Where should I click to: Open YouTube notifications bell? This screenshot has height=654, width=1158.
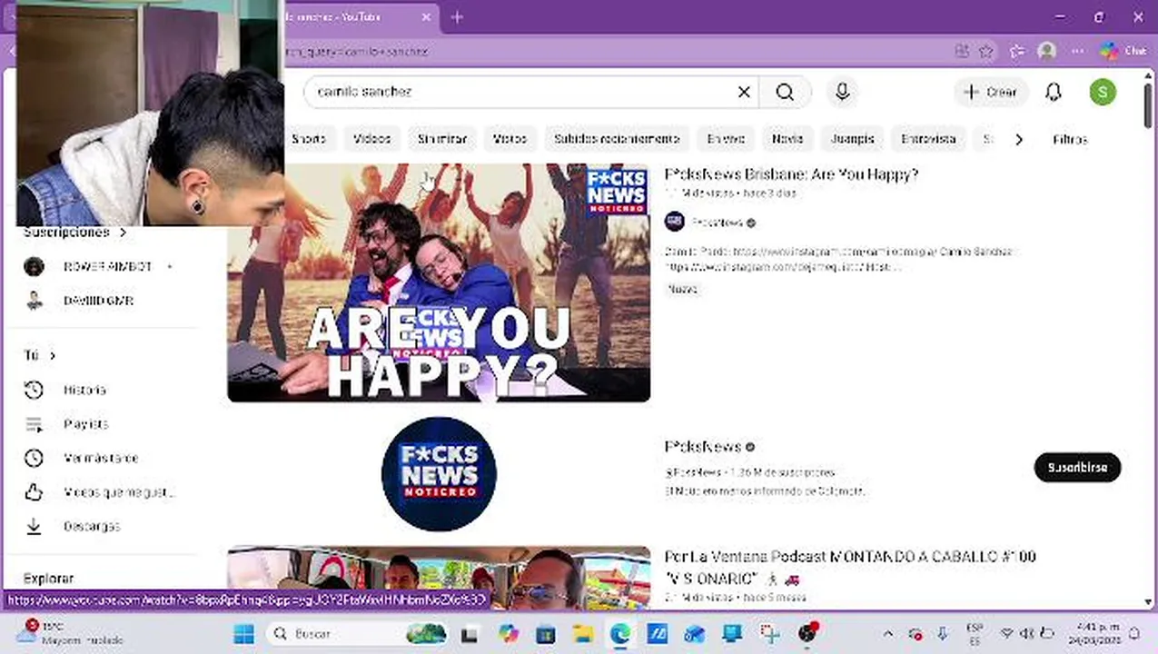1054,92
